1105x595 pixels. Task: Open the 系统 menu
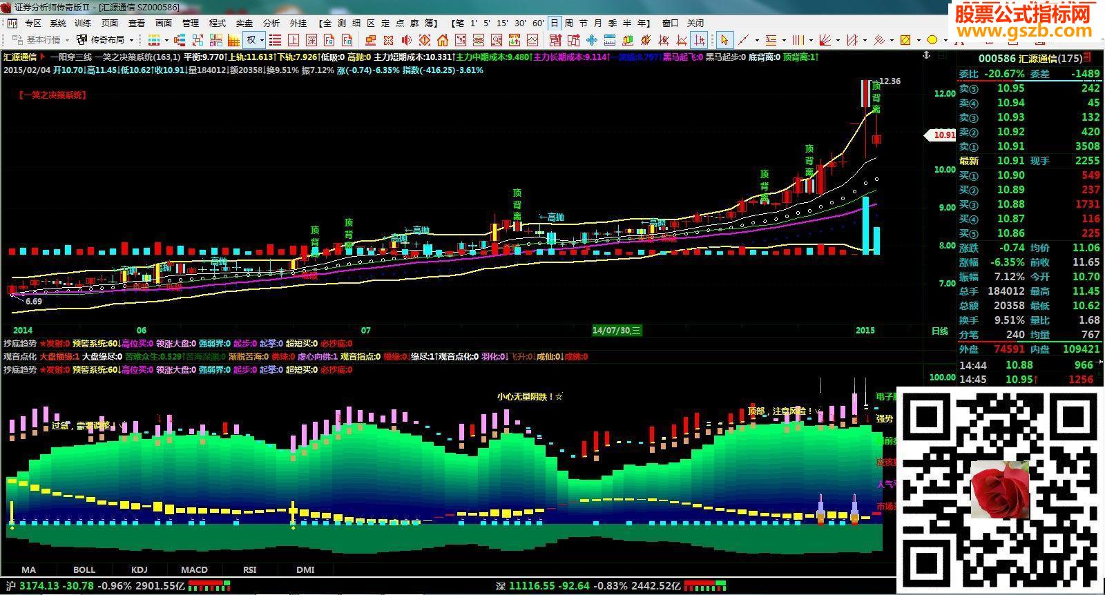point(58,23)
